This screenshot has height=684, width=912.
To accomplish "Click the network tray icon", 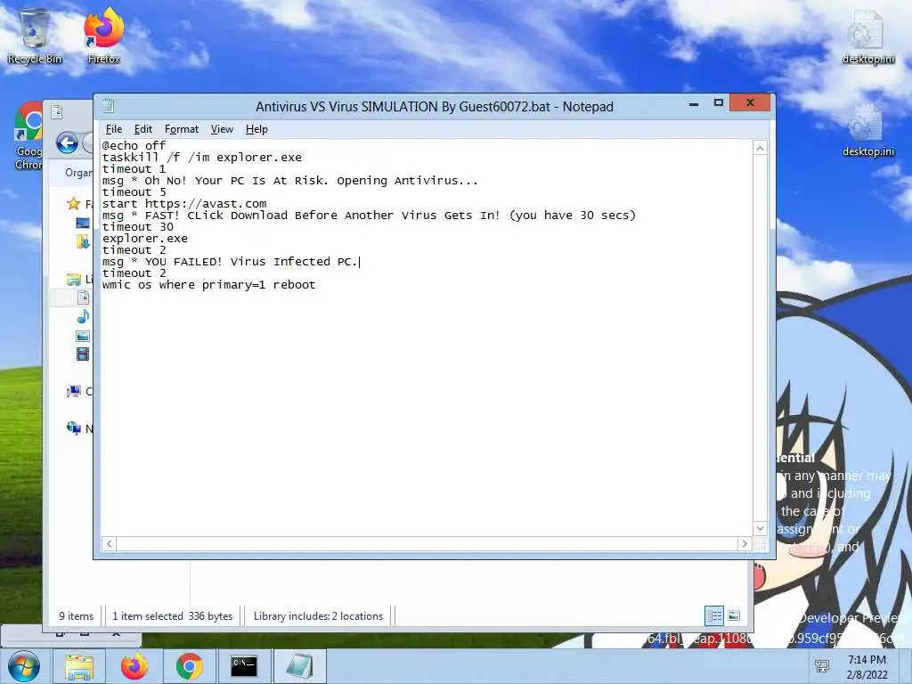I will pos(822,666).
